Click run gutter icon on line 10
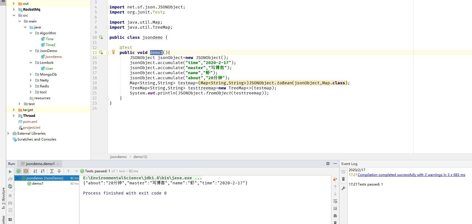Viewport: 472px width, 224px height. tap(101, 37)
